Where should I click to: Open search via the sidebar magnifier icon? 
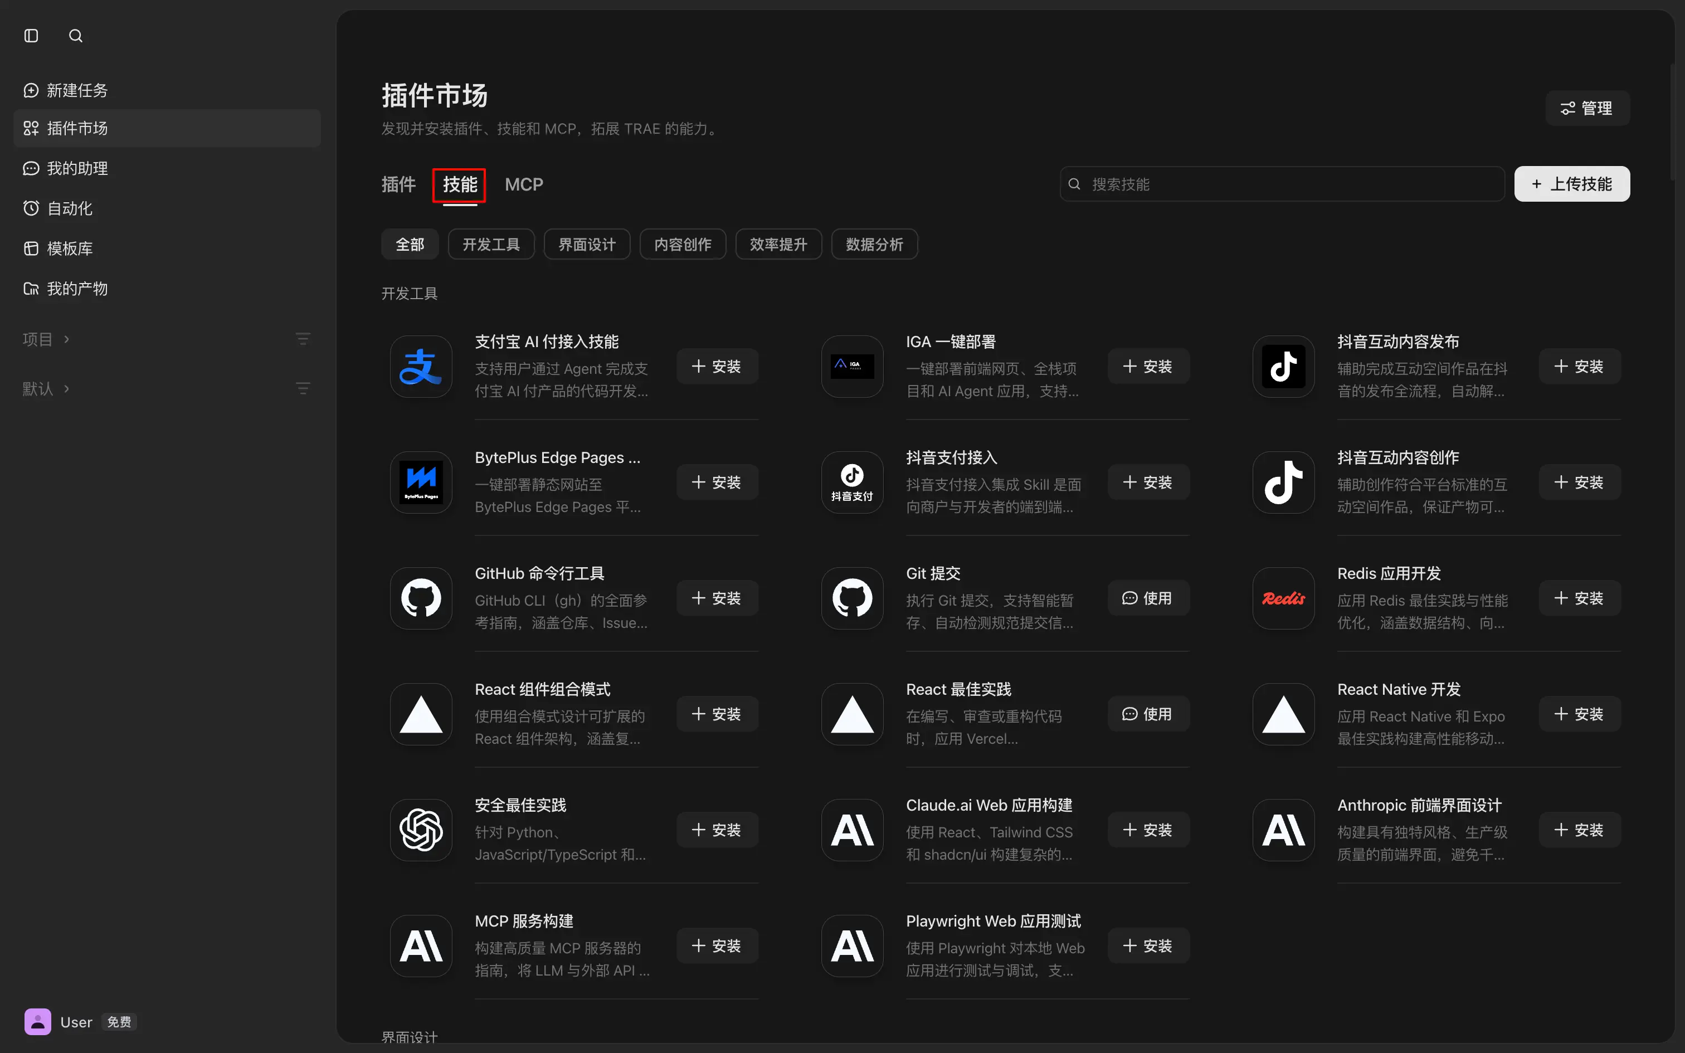tap(76, 36)
